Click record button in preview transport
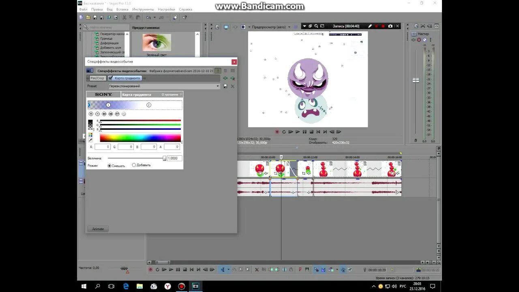Screen dimensions: 519x292 coord(277,132)
